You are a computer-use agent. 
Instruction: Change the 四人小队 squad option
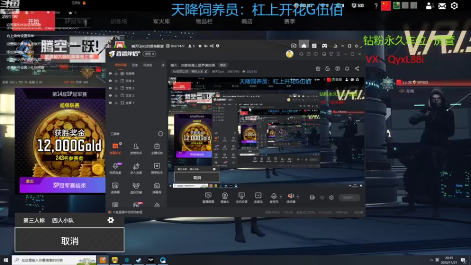(63, 220)
